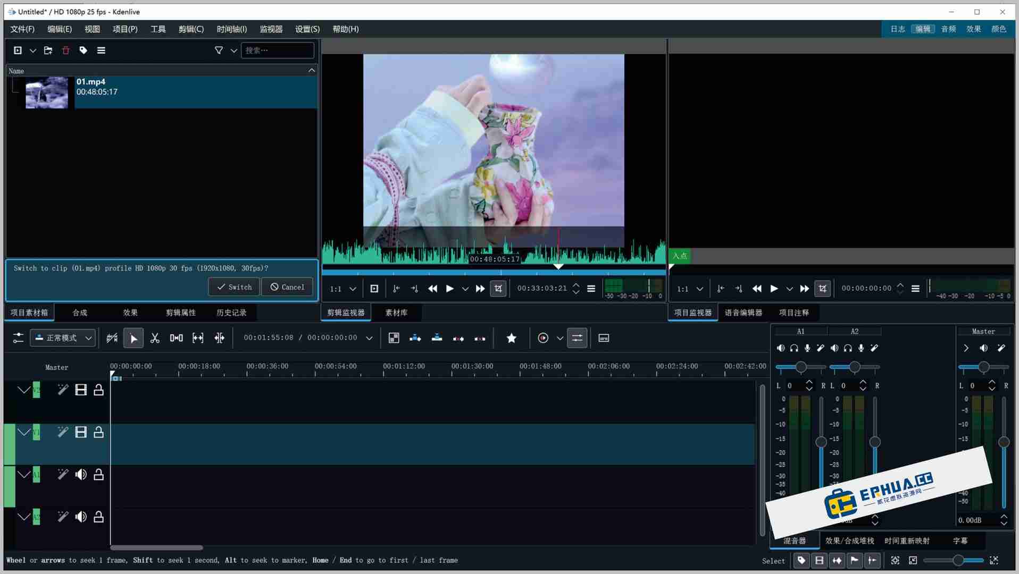Select the spacer tool next to the scissors
This screenshot has width=1019, height=574.
[x=176, y=338]
